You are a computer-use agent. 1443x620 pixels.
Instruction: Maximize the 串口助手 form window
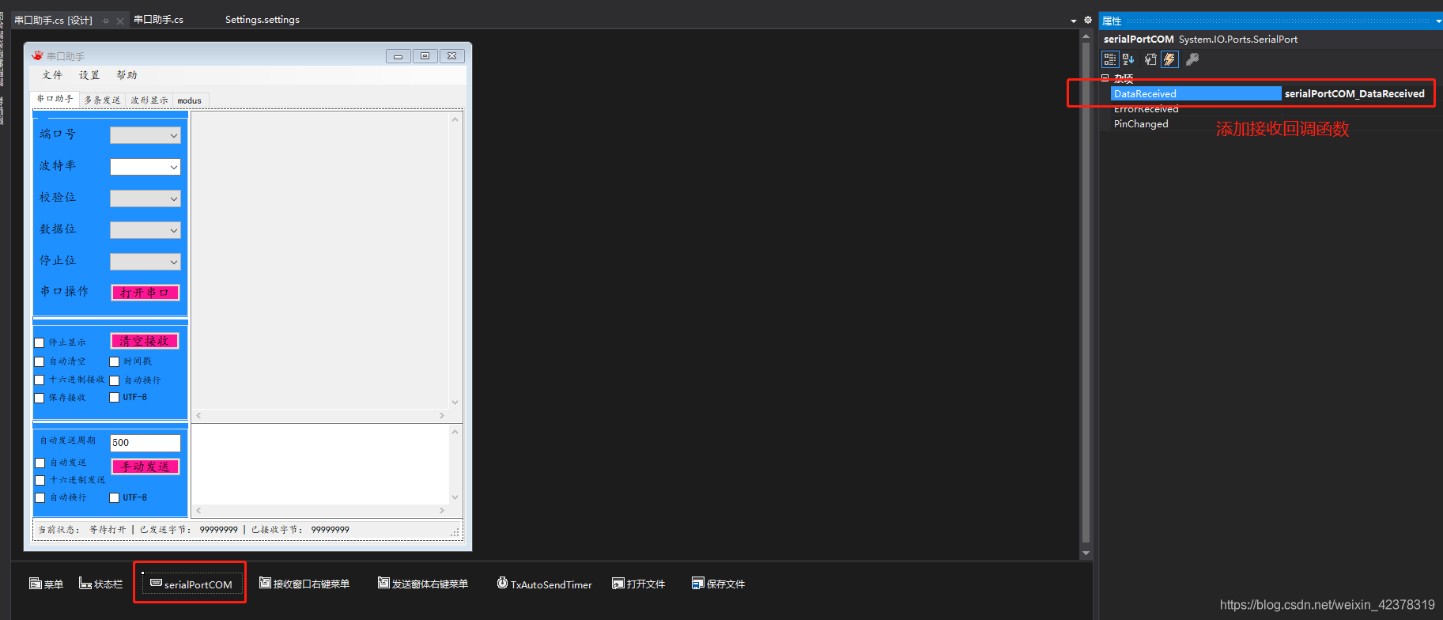(x=425, y=56)
